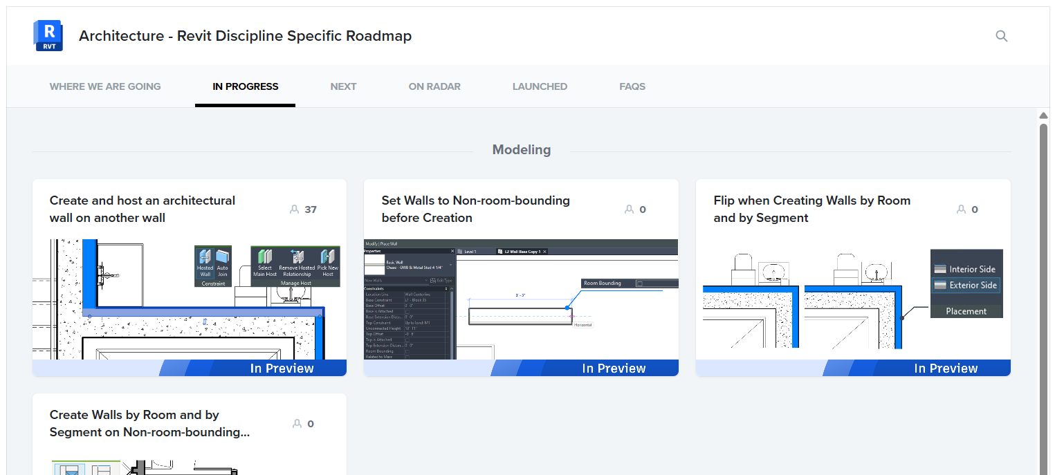
Task: Click follower icon on Non-room-bounding card
Action: coord(629,209)
